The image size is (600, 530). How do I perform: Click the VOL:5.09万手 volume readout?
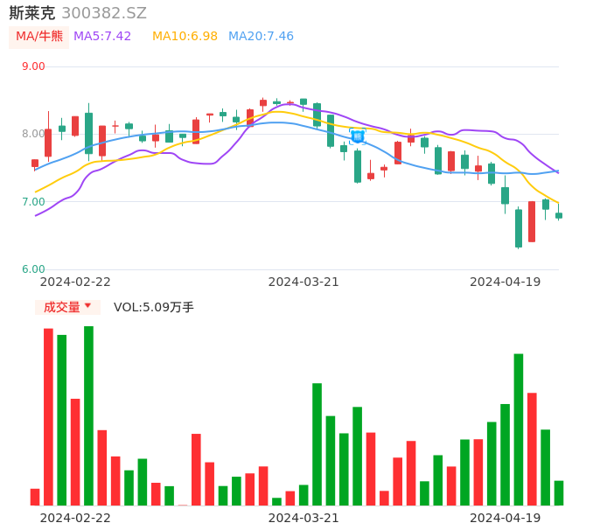(154, 307)
